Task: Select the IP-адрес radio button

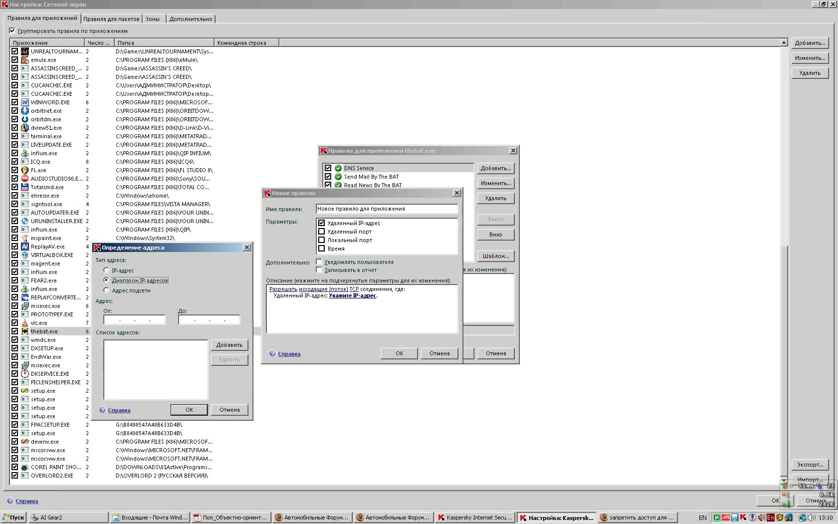Action: point(106,270)
